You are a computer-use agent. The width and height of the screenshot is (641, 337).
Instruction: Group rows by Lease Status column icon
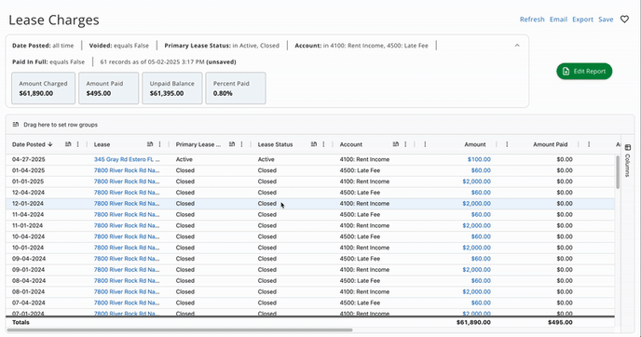(x=314, y=144)
